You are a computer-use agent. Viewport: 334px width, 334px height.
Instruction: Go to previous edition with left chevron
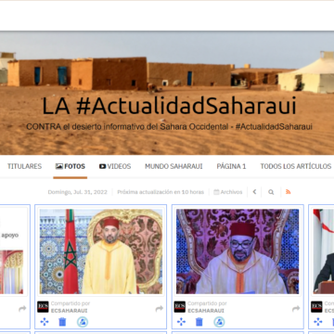(254, 192)
